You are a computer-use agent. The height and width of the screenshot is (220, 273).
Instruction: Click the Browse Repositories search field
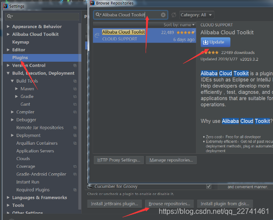pos(131,15)
